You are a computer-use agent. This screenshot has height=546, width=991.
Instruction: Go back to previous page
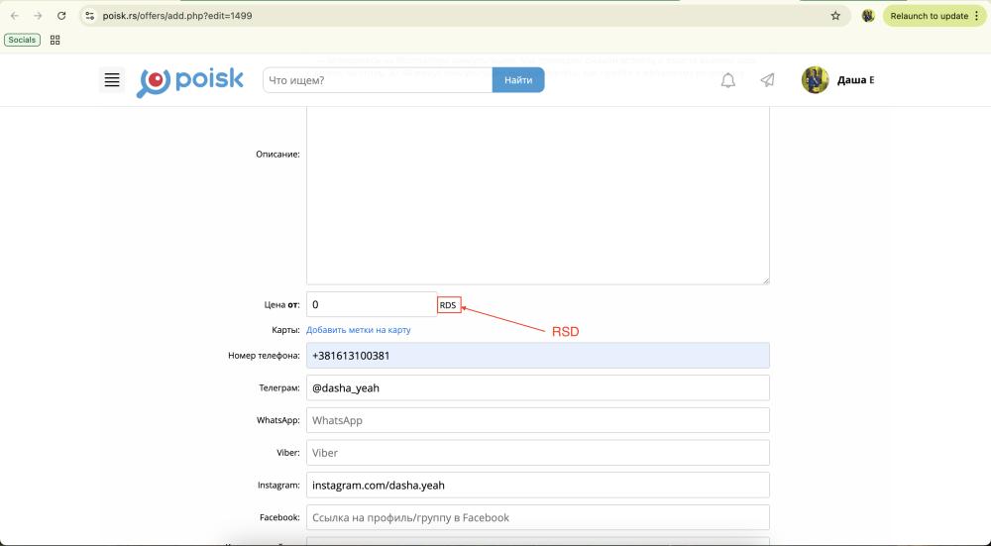click(14, 16)
